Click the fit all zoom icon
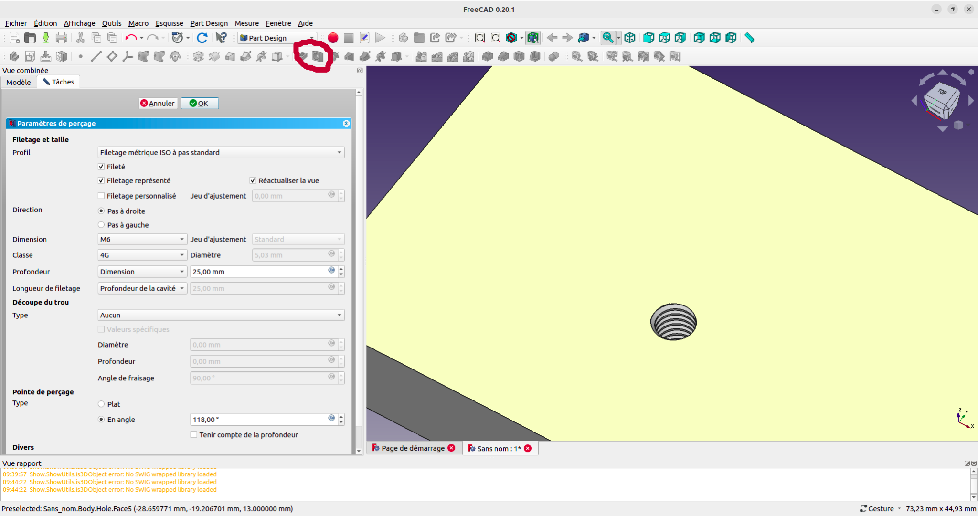The image size is (978, 516). coord(480,38)
